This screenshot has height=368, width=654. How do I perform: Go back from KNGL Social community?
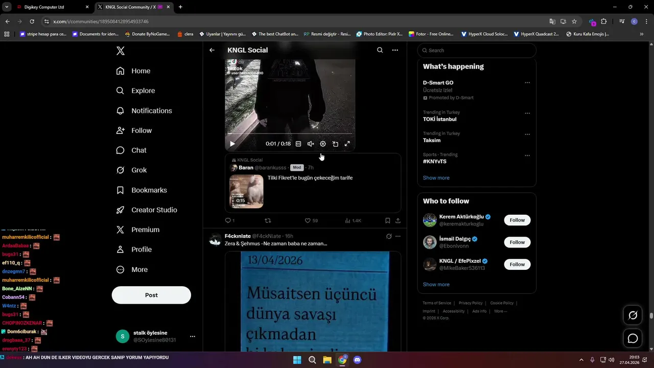(212, 50)
